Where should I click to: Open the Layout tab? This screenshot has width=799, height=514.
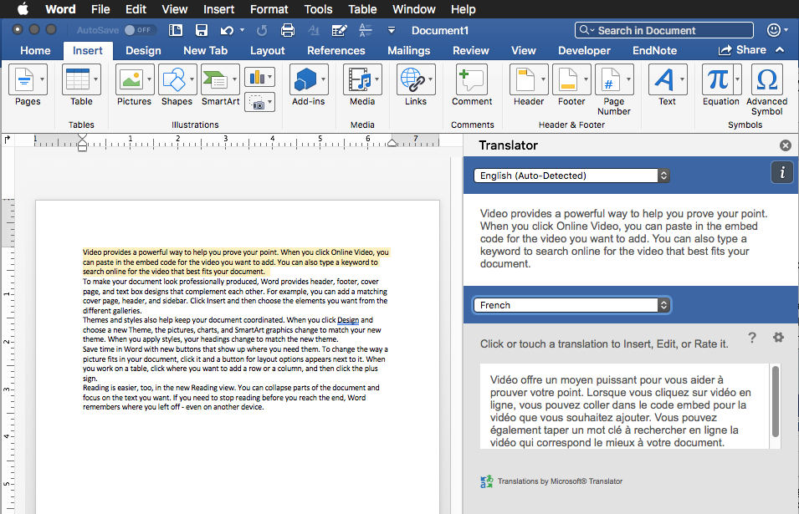tap(268, 50)
